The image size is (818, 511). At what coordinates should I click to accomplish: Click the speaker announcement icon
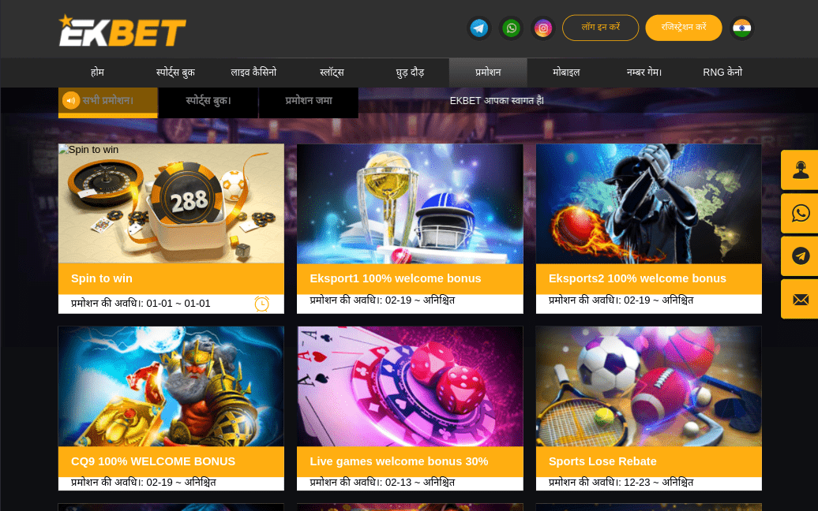71,100
